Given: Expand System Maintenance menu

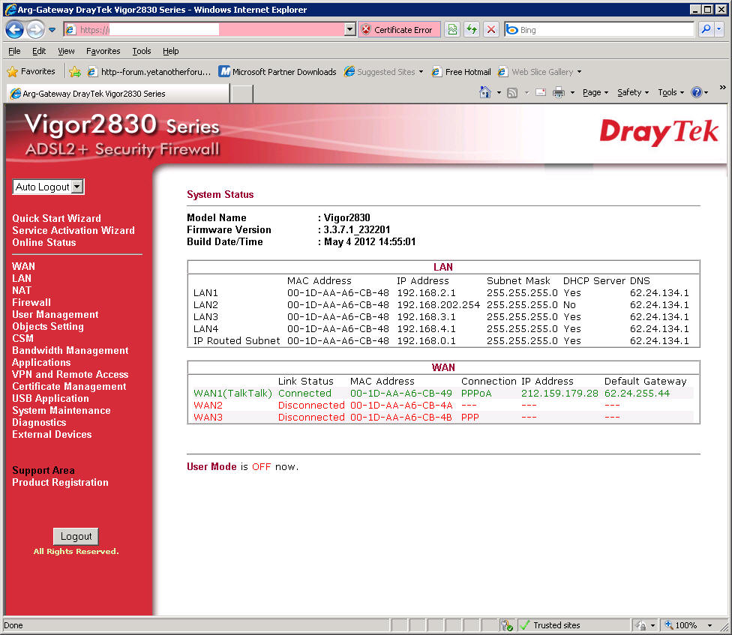Looking at the screenshot, I should click(61, 411).
